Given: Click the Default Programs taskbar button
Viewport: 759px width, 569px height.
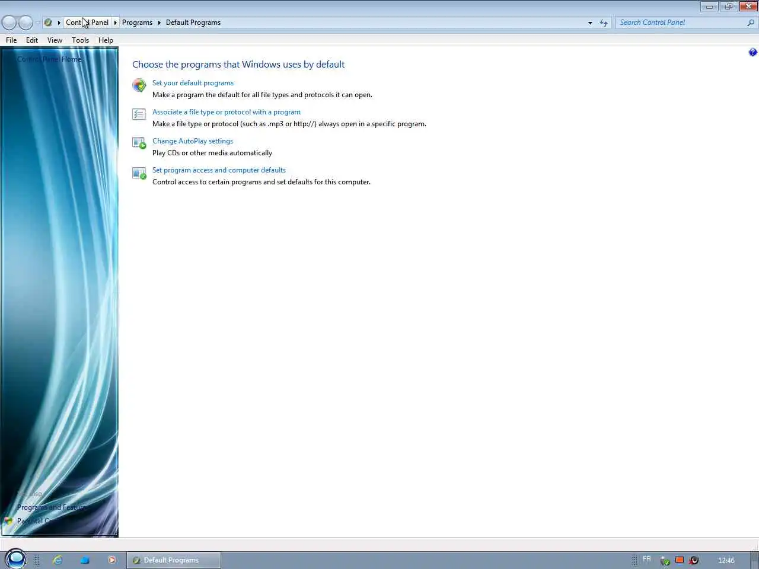Looking at the screenshot, I should point(174,560).
